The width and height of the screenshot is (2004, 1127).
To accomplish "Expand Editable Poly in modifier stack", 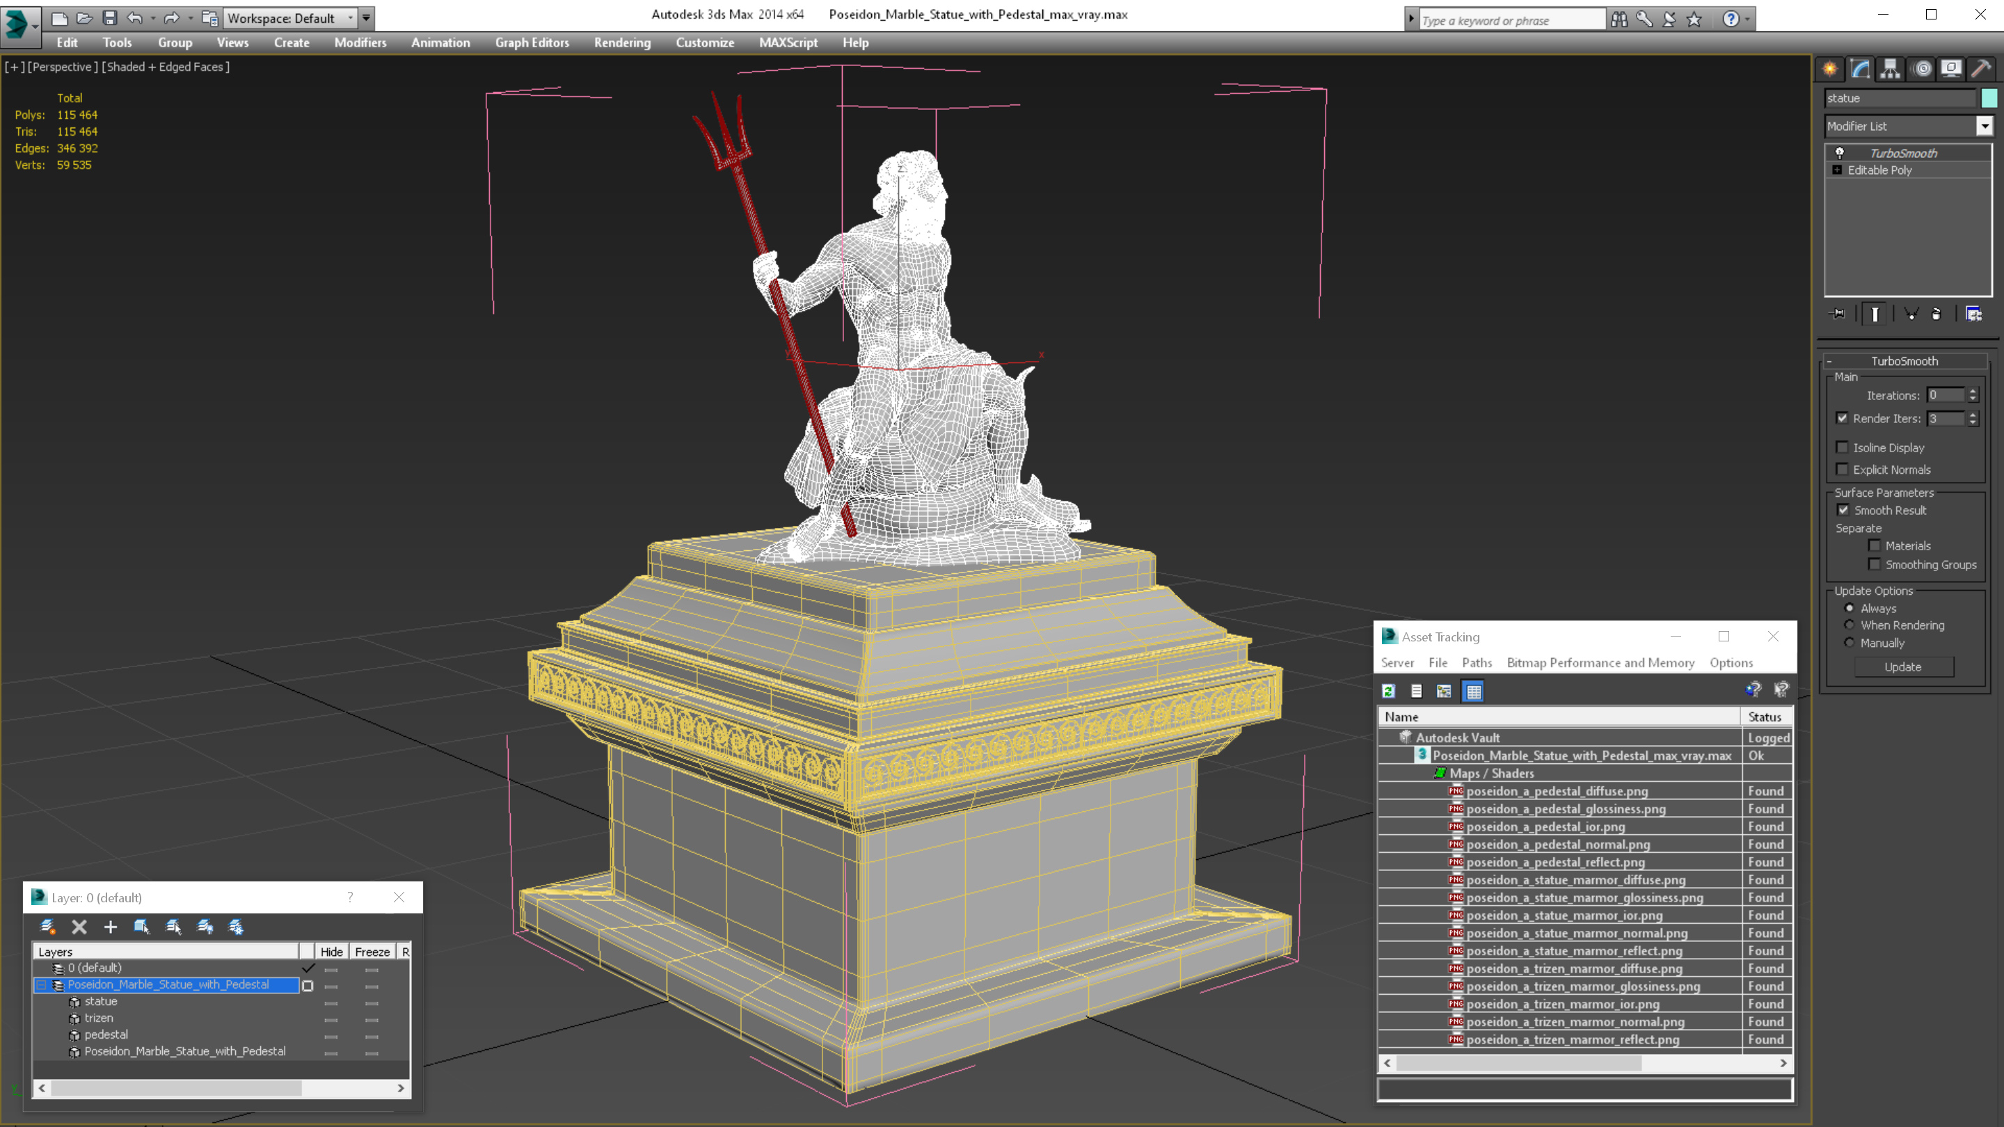I will [x=1837, y=170].
